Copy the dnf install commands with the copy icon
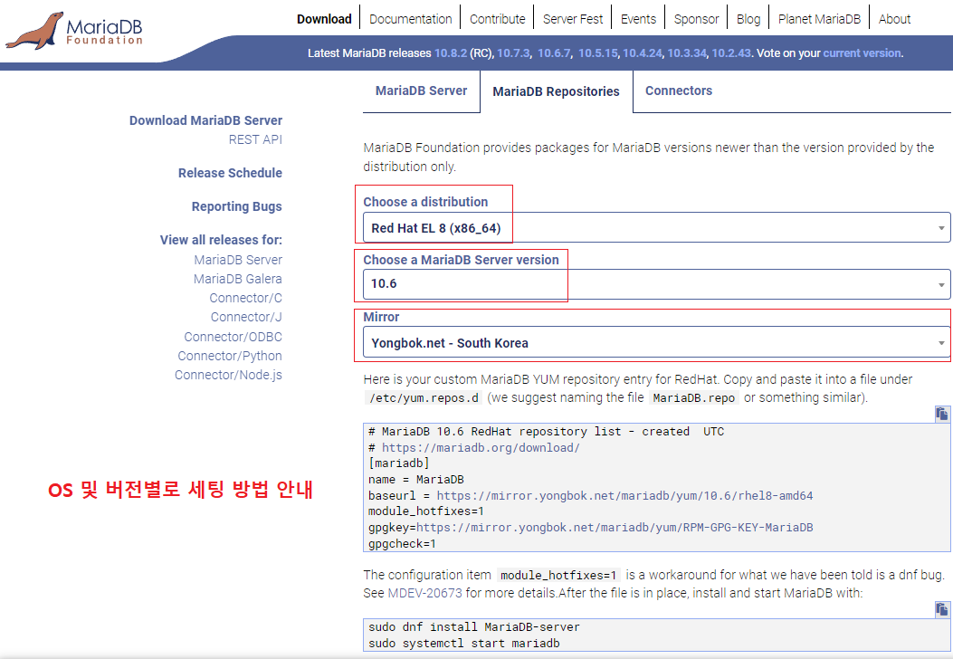The image size is (953, 659). (941, 609)
